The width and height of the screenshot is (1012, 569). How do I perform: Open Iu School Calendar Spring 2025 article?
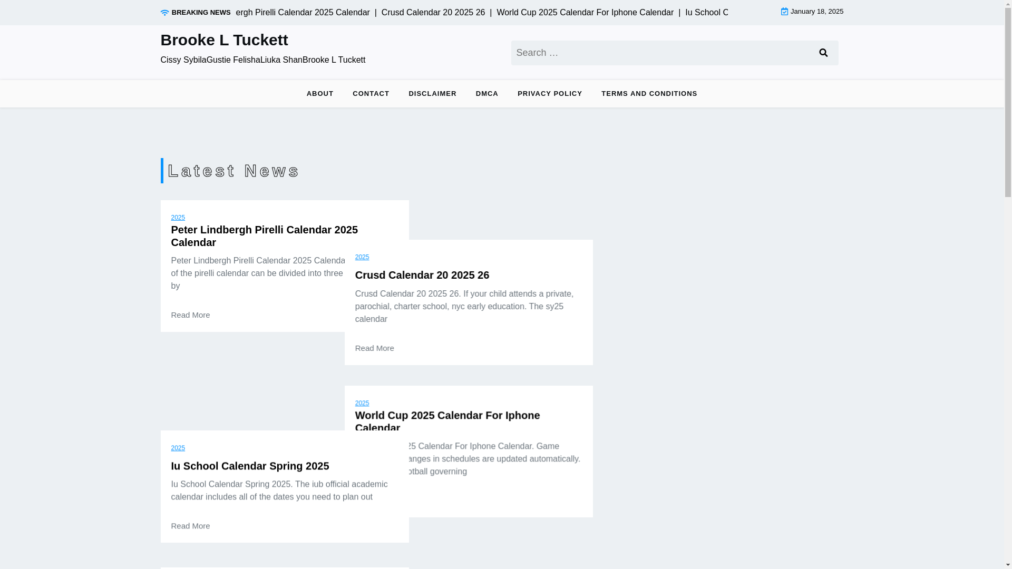tap(250, 466)
